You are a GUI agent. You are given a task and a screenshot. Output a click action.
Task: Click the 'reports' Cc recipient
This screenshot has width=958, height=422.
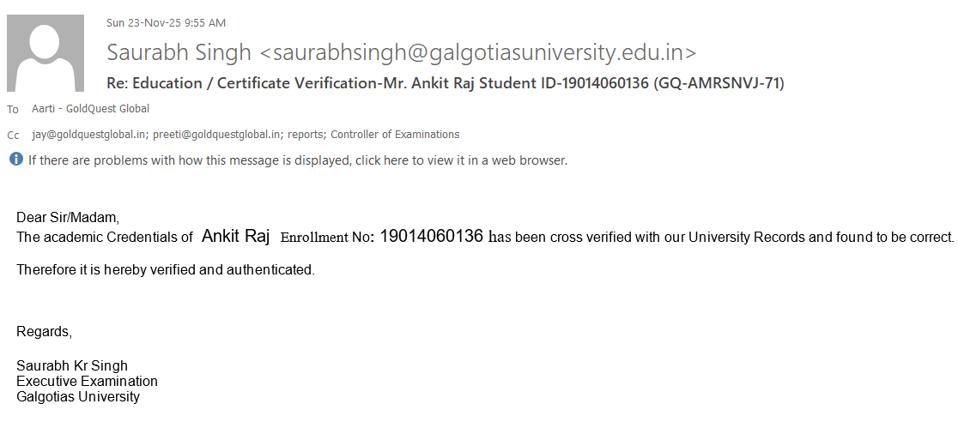(x=306, y=135)
